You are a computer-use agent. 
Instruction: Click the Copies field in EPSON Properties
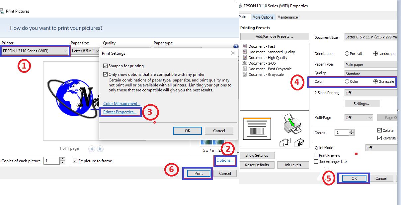coord(342,133)
